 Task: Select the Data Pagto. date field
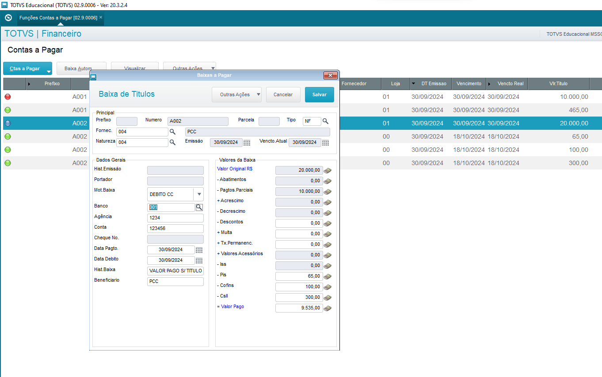click(171, 250)
